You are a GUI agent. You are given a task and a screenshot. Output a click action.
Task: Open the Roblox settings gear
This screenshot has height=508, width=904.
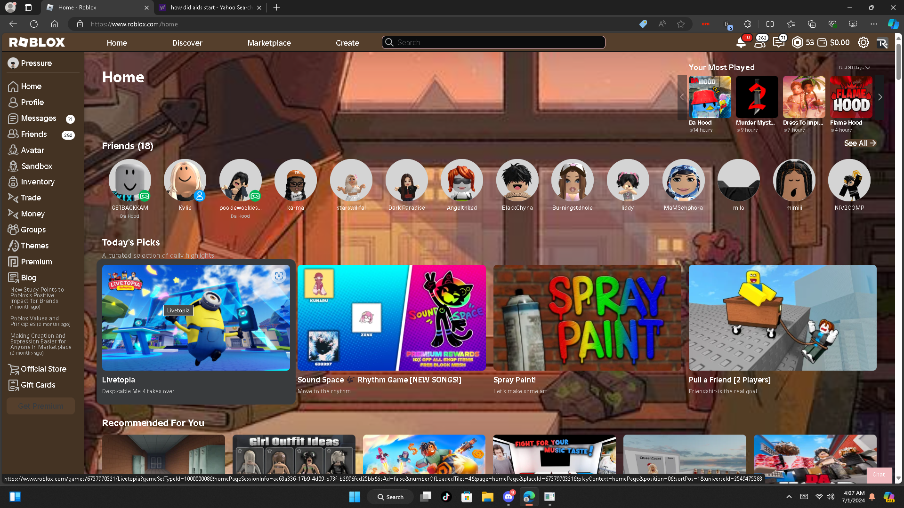tap(863, 42)
